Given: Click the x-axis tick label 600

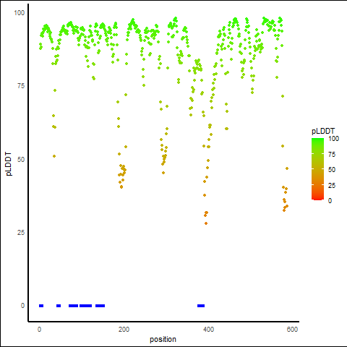Looking at the screenshot, I should pos(292,330).
